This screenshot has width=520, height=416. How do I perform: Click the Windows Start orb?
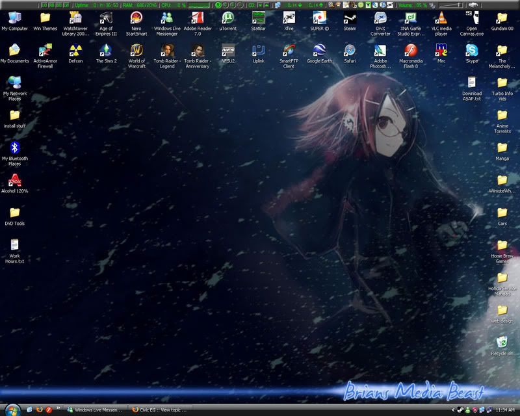12,410
